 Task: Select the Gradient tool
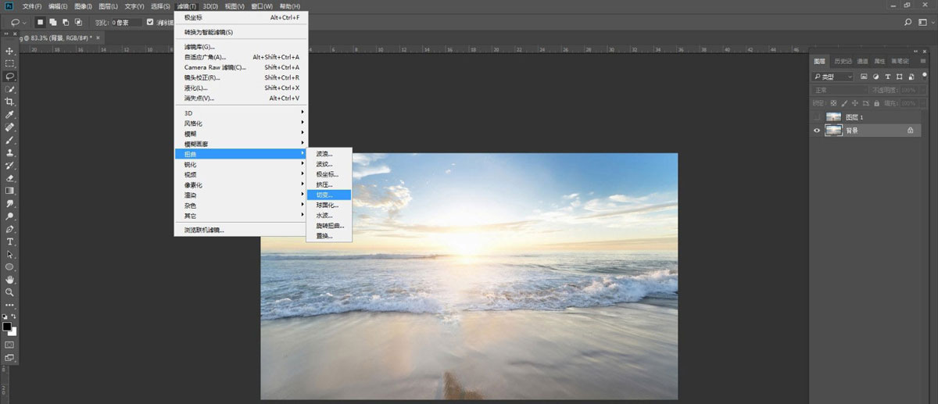[9, 191]
